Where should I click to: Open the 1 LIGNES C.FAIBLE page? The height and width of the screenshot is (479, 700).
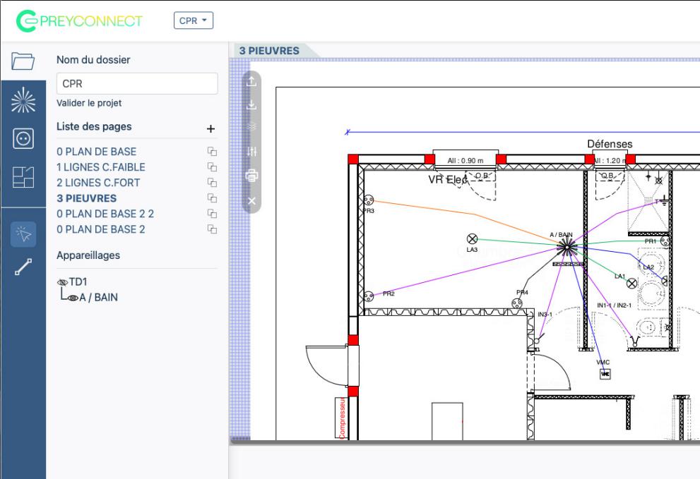click(x=101, y=167)
